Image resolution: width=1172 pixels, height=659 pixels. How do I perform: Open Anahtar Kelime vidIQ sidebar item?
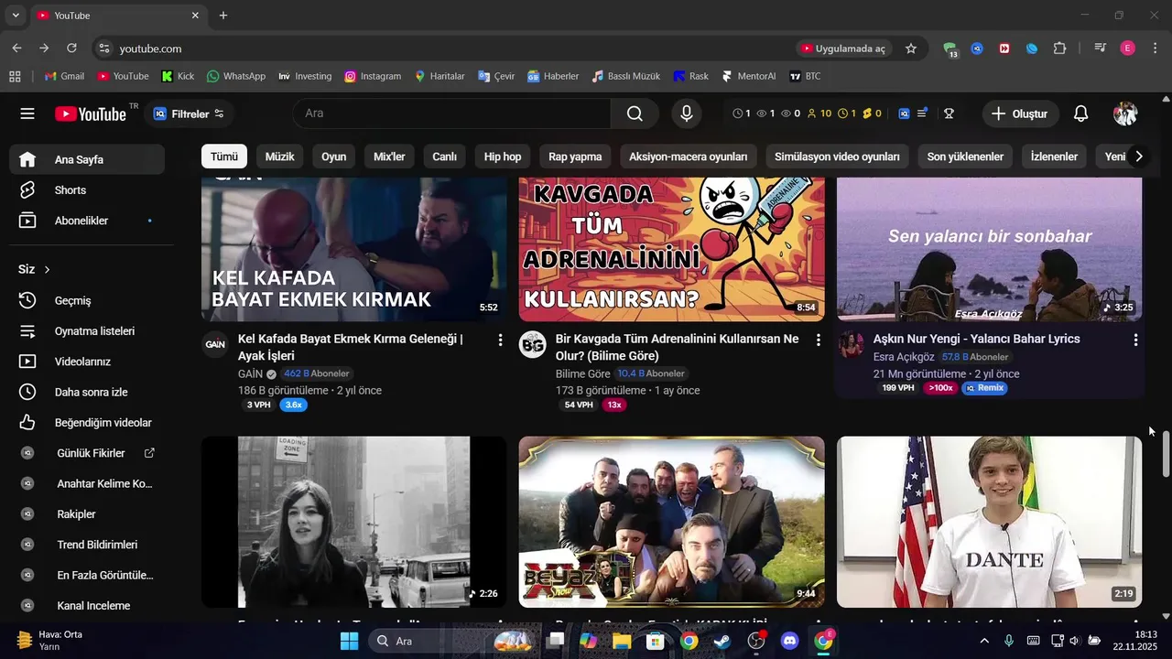87,483
